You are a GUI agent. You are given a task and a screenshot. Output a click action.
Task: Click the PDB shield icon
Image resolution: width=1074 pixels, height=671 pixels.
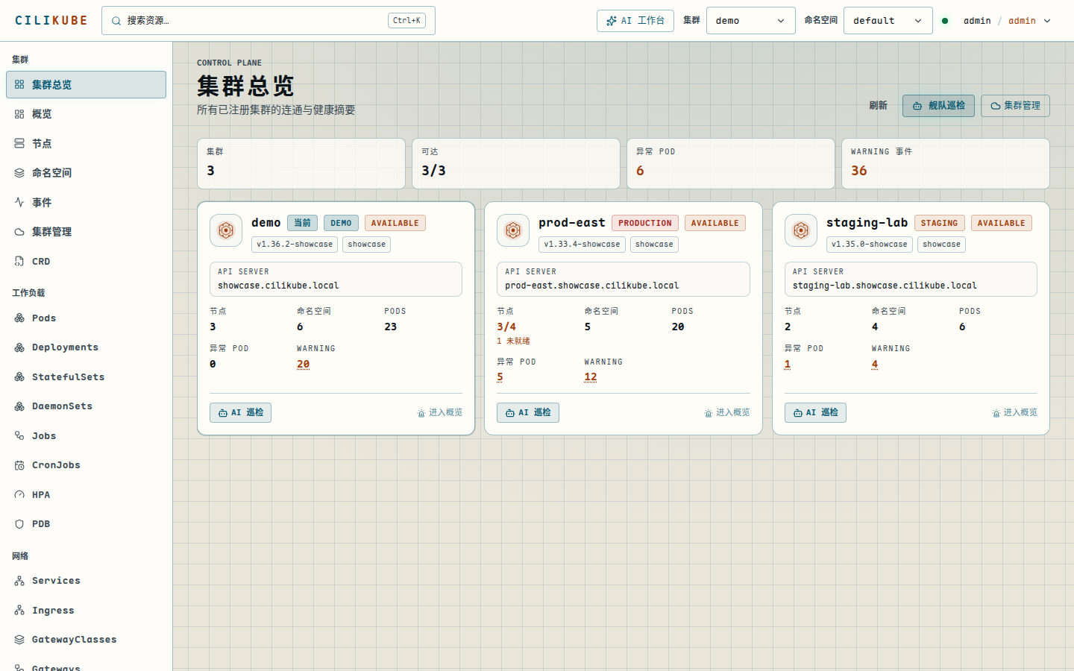(x=19, y=524)
